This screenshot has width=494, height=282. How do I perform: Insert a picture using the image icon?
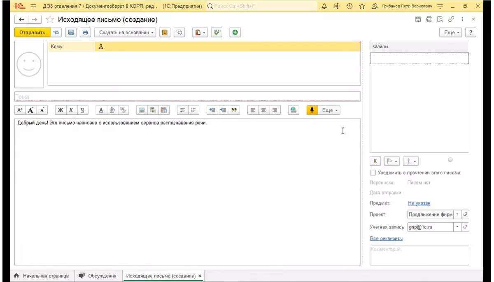tap(142, 110)
